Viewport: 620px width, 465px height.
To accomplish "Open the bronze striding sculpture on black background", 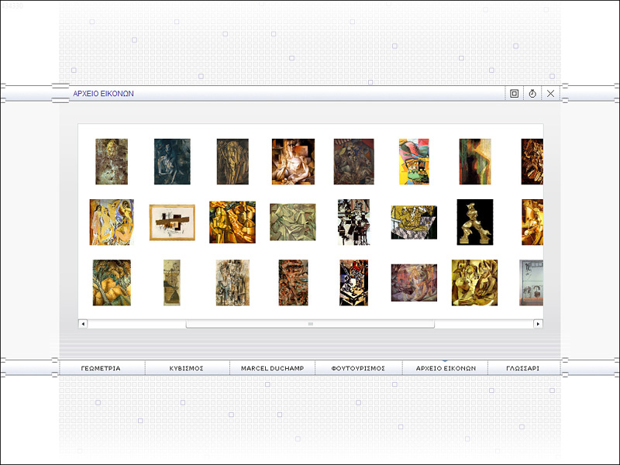I will click(475, 222).
